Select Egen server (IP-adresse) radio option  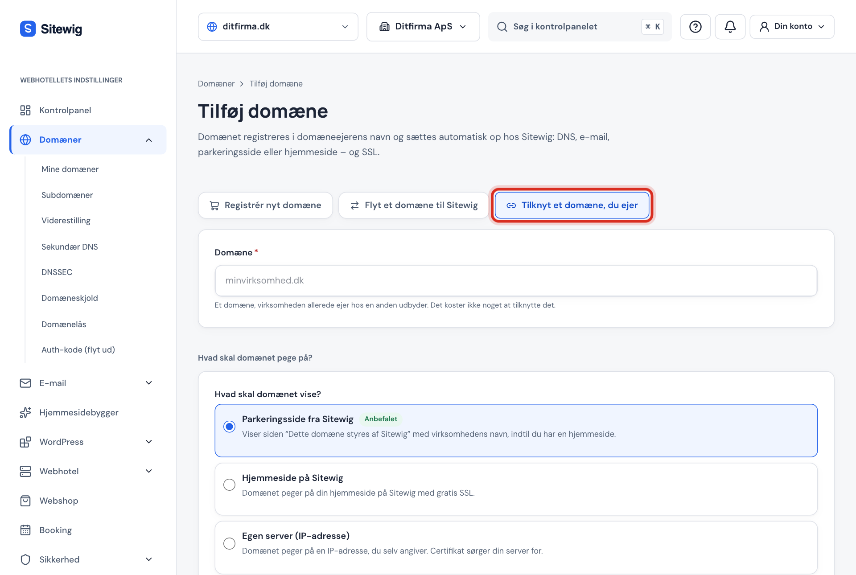click(x=230, y=543)
